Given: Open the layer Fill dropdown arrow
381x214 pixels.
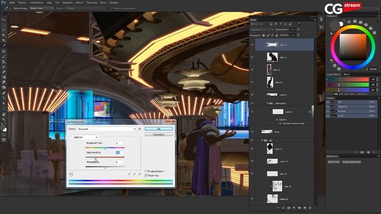Looking at the screenshot, I should [298, 35].
